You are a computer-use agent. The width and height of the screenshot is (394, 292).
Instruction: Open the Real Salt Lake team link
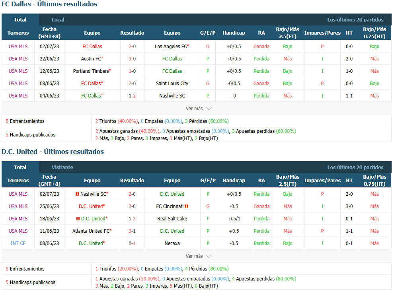(x=172, y=219)
